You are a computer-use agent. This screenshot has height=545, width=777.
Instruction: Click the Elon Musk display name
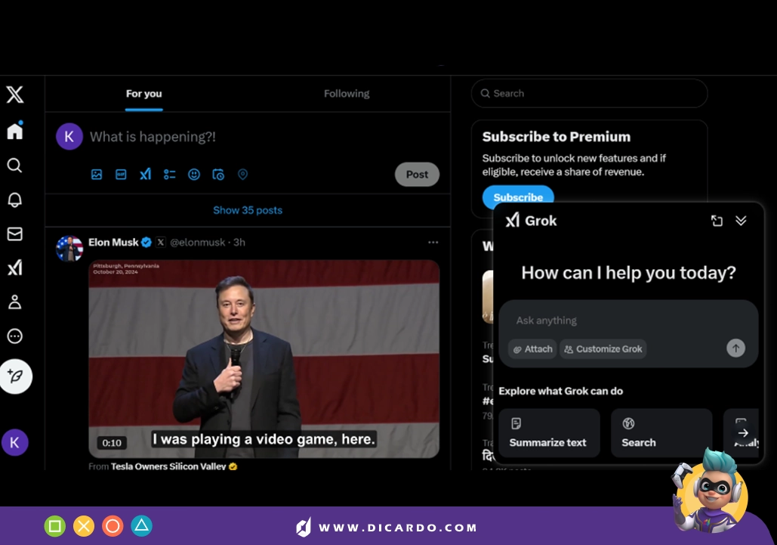[113, 243]
